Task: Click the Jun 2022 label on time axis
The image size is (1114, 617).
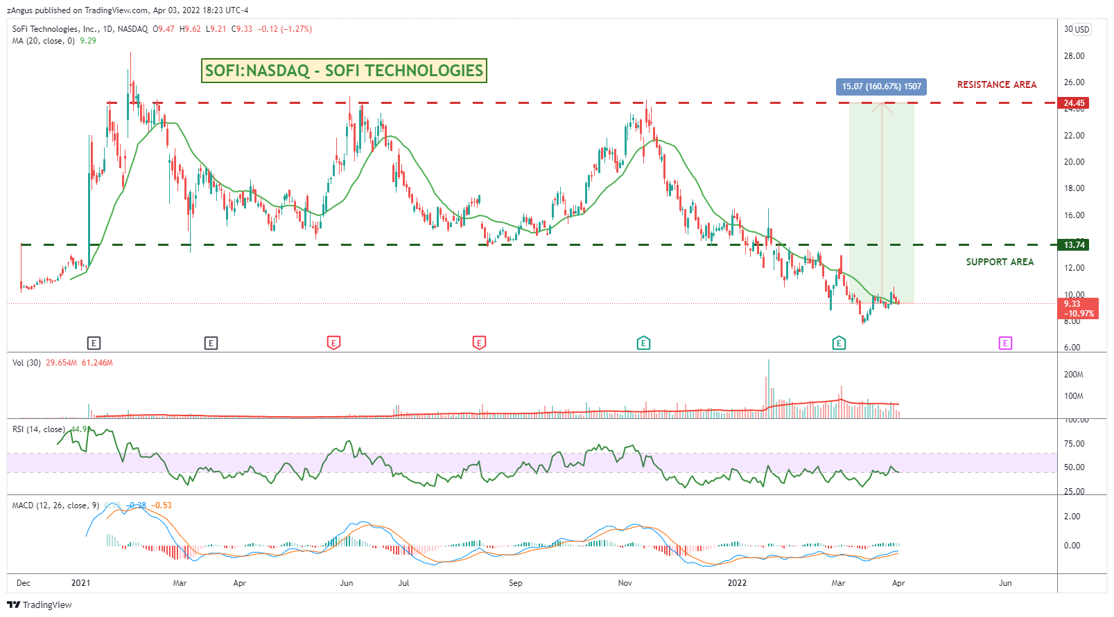Action: point(1005,583)
